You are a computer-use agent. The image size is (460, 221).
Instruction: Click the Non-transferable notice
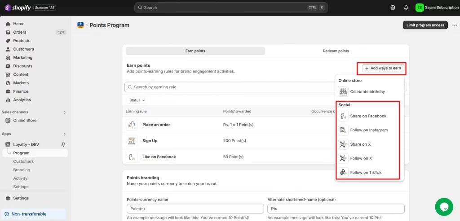click(x=33, y=214)
